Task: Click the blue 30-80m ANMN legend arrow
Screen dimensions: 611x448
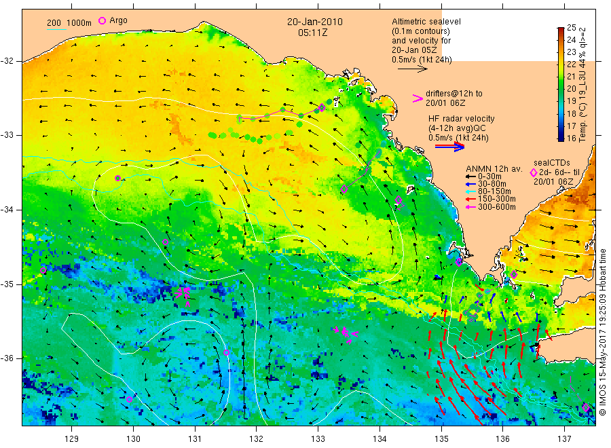Action: click(470, 184)
